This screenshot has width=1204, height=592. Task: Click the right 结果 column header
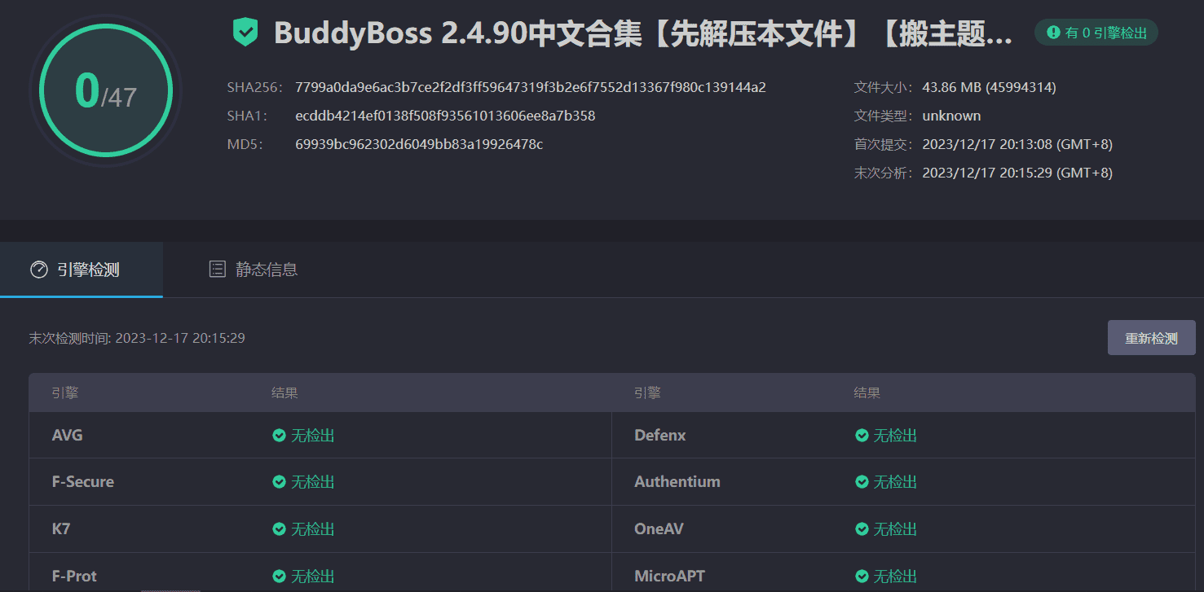[x=867, y=393]
